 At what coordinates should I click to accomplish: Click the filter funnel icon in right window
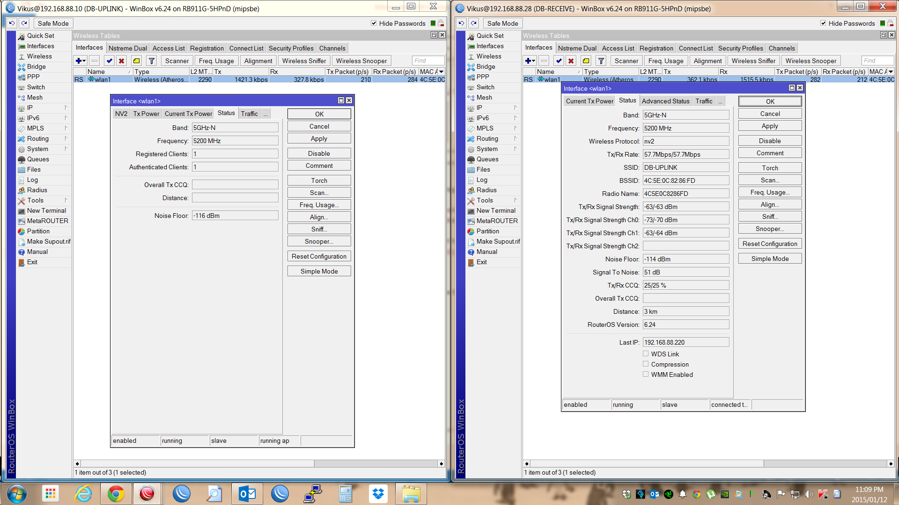click(x=601, y=61)
